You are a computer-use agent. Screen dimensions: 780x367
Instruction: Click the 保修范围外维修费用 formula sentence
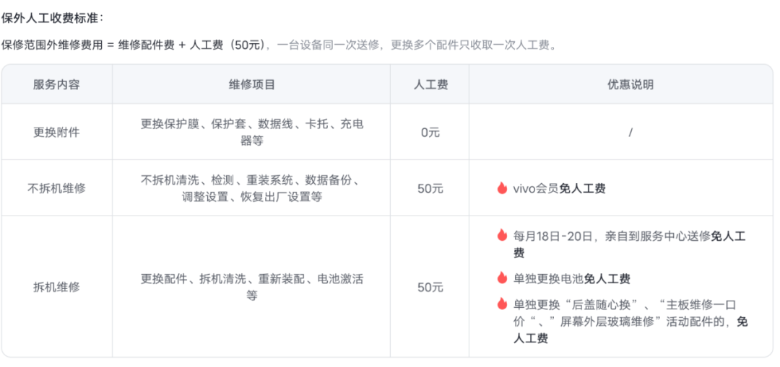click(278, 45)
